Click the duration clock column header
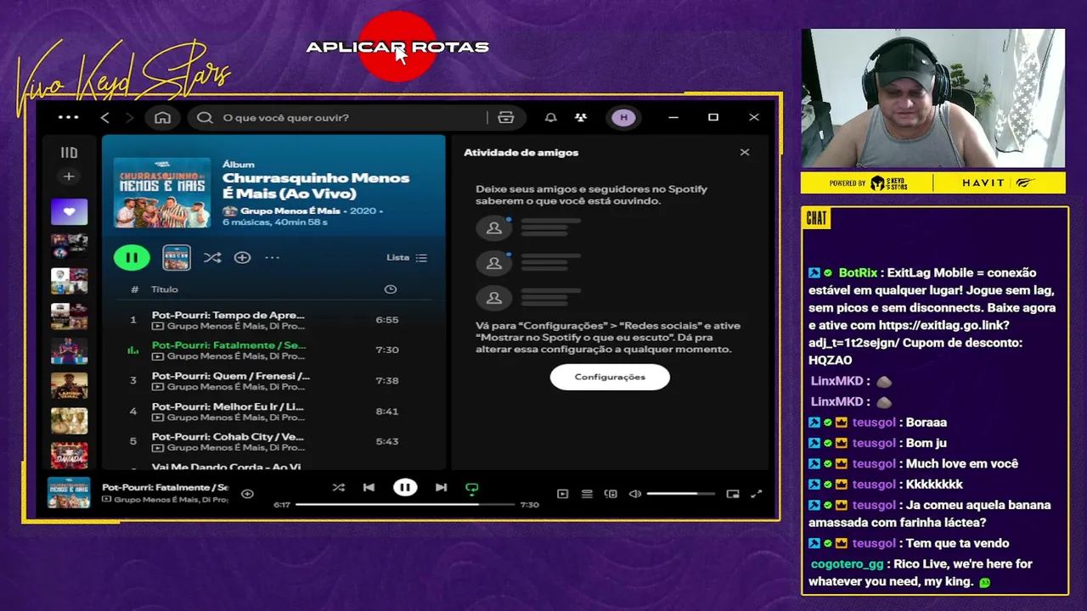Viewport: 1087px width, 611px height. tap(391, 289)
